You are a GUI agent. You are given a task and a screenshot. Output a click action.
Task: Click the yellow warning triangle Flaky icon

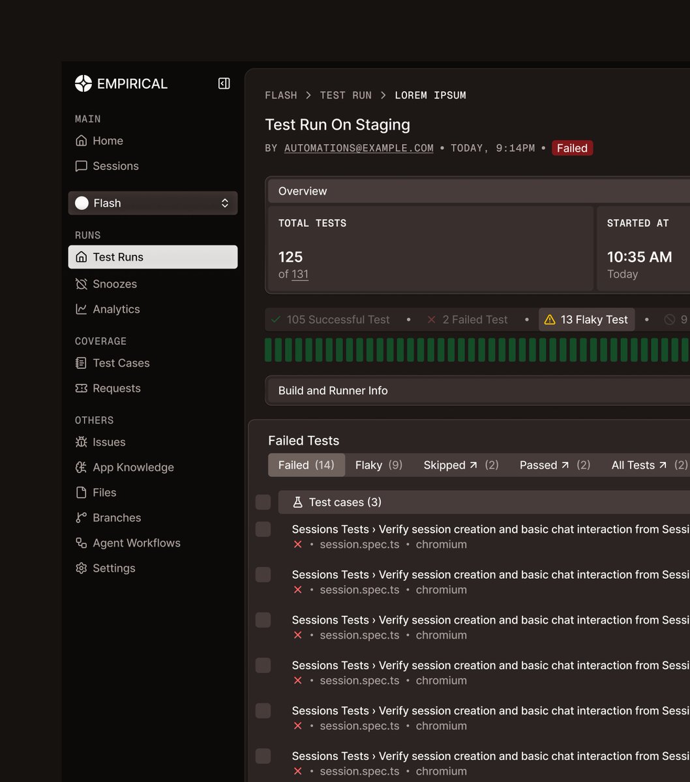pyautogui.click(x=550, y=319)
